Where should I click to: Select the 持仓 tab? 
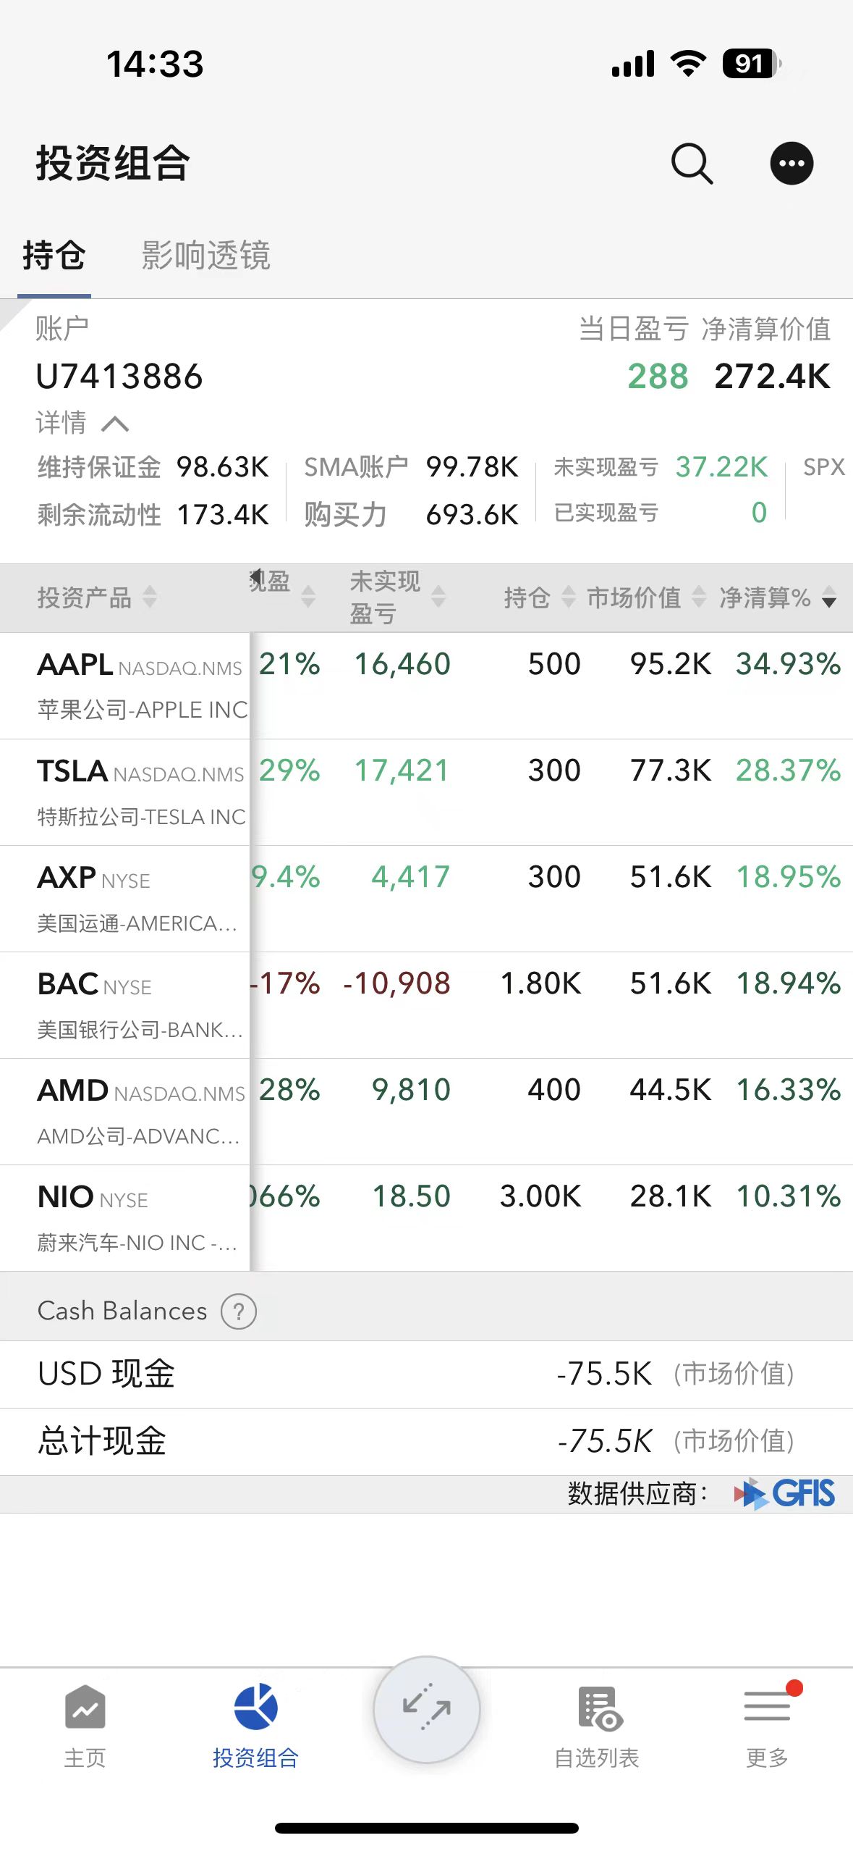pyautogui.click(x=54, y=255)
